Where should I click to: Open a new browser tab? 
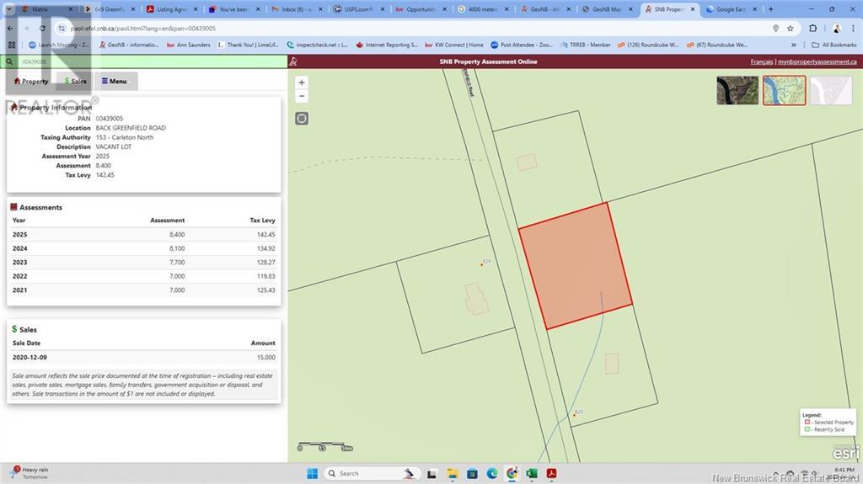pos(770,9)
